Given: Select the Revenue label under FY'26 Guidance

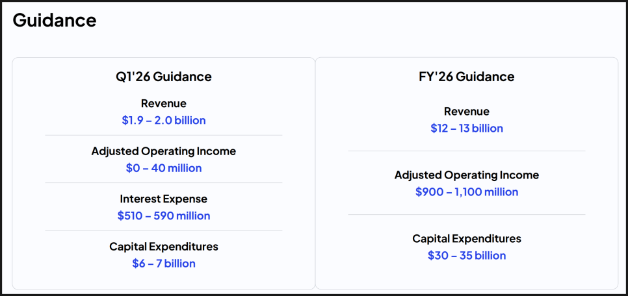Looking at the screenshot, I should click(467, 112).
